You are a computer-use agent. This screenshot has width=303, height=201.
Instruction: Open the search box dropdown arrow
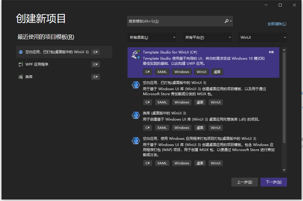click(231, 21)
